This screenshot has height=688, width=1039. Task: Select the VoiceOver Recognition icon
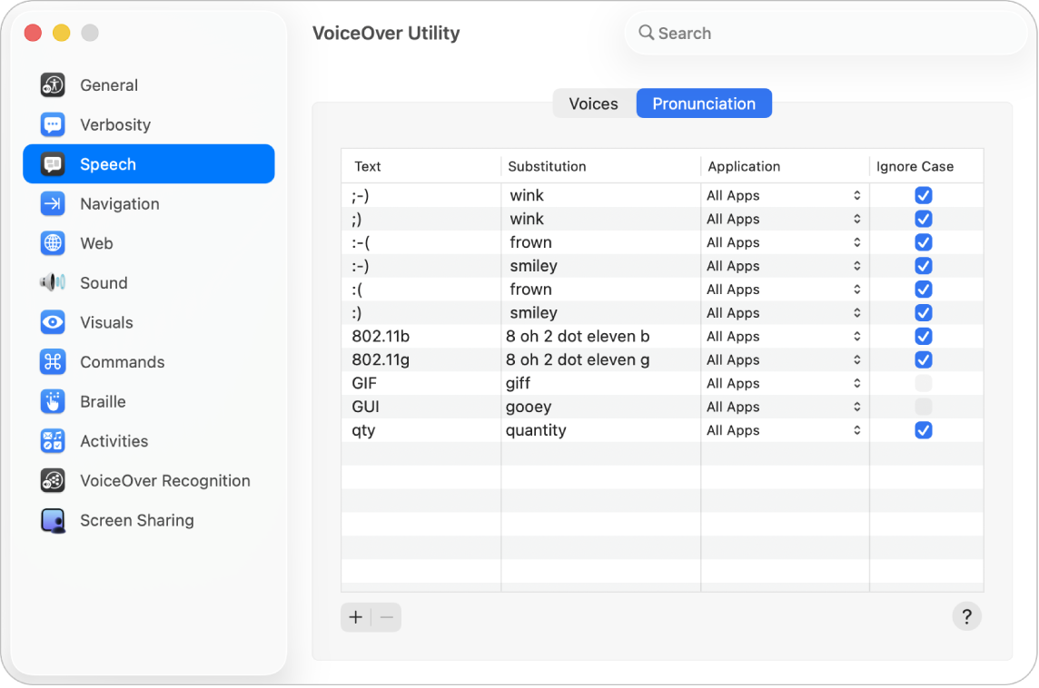click(52, 480)
